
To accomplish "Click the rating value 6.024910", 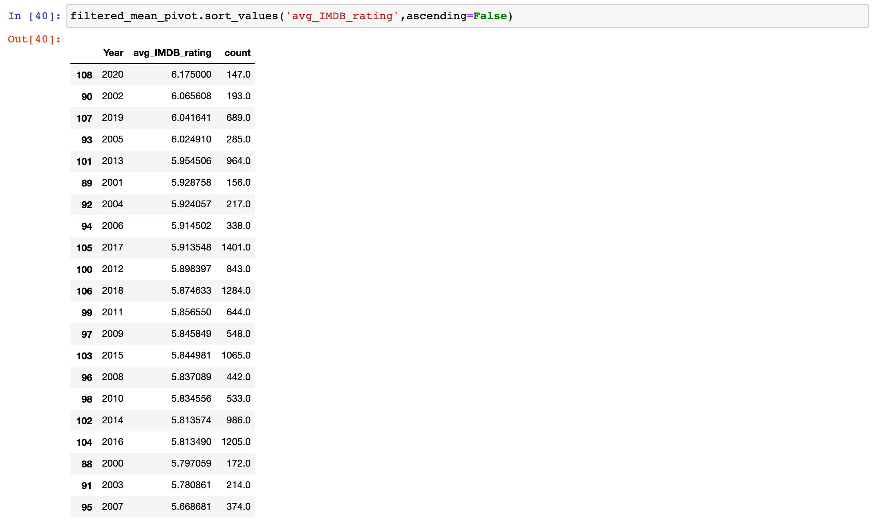I will (191, 139).
